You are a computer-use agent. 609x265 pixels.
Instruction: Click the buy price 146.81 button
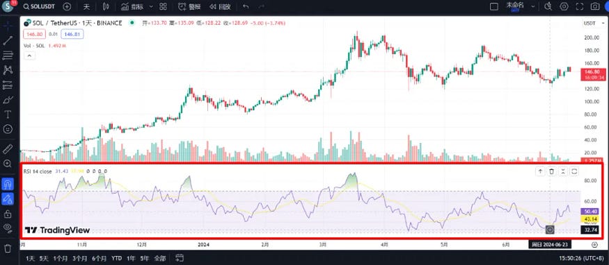tap(72, 35)
